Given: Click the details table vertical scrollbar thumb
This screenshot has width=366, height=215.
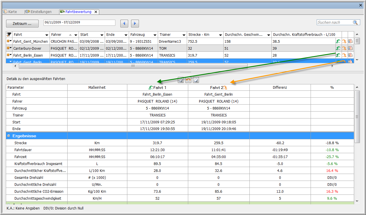Looking at the screenshot, I should pos(357,117).
